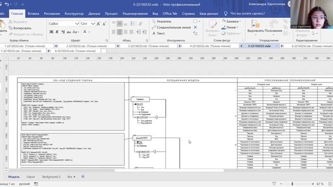Viewport: 333px width, 187px height.
Task: Click the font color A icon
Action: (x=85, y=32)
